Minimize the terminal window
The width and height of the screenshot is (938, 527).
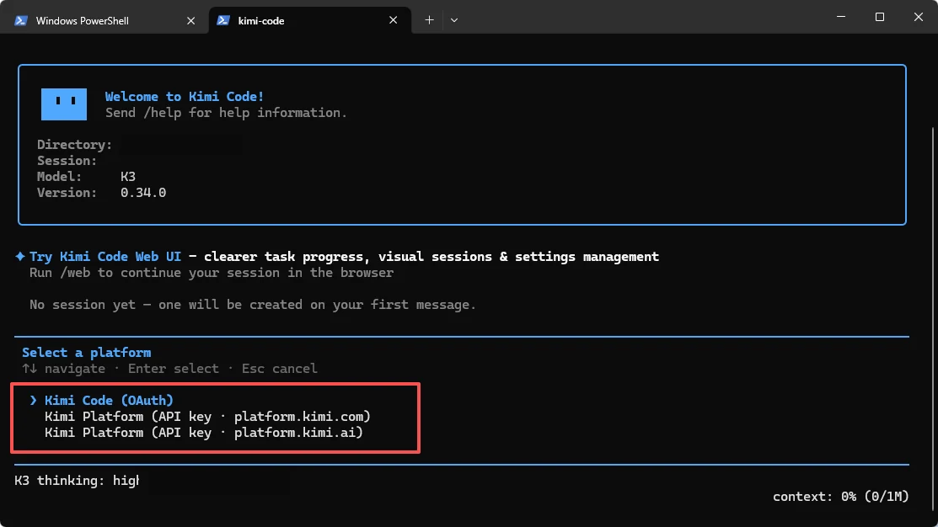click(x=841, y=17)
